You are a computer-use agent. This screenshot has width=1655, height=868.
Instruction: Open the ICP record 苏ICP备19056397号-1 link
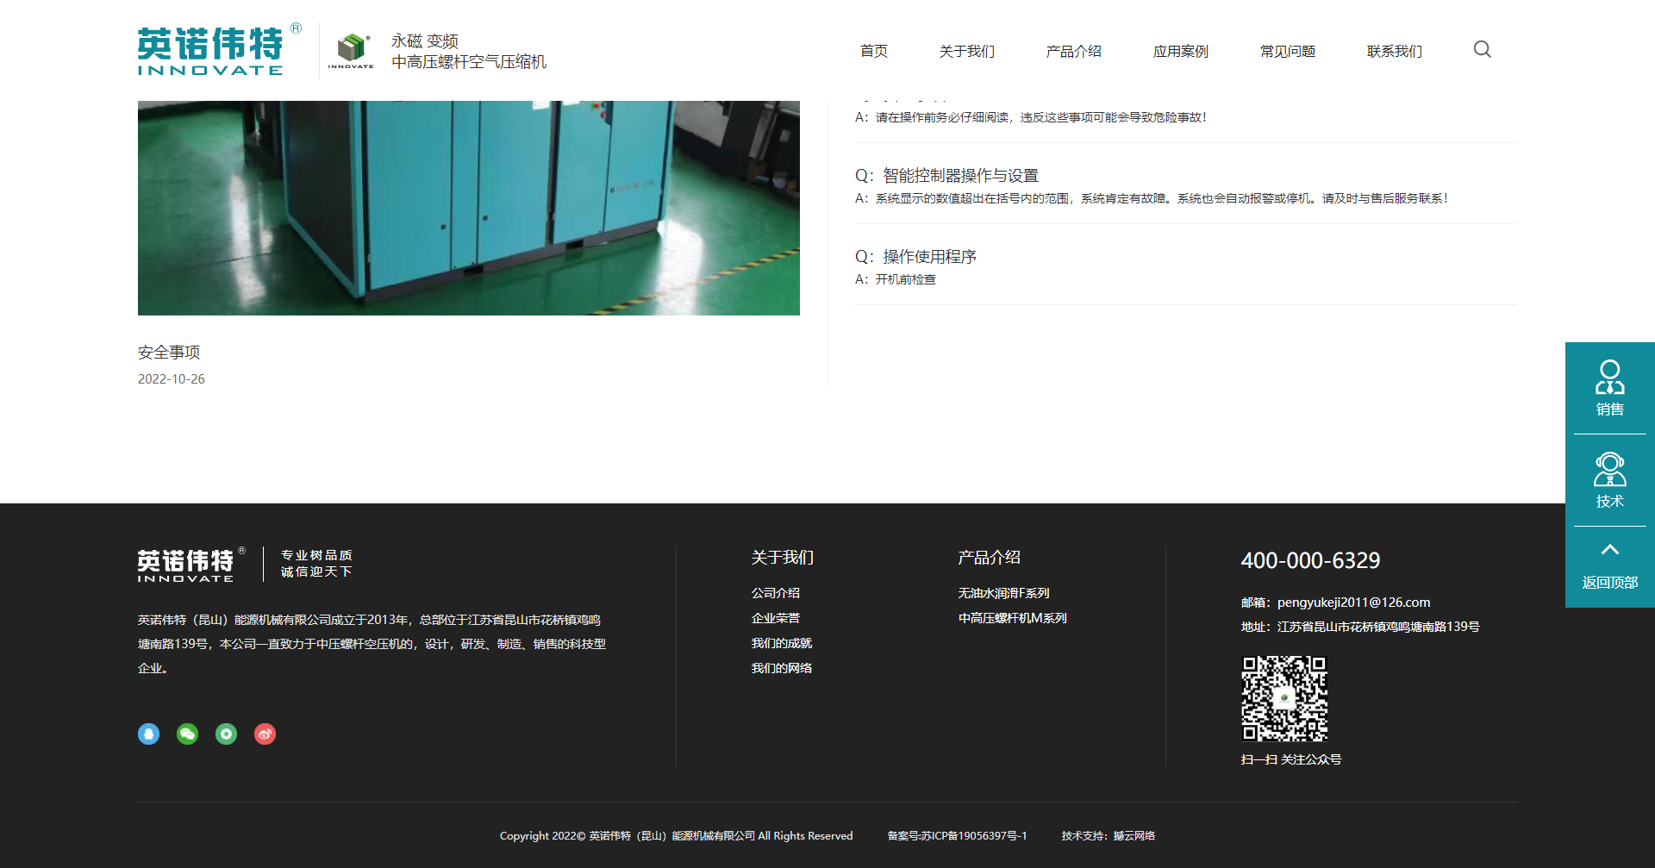pos(958,836)
